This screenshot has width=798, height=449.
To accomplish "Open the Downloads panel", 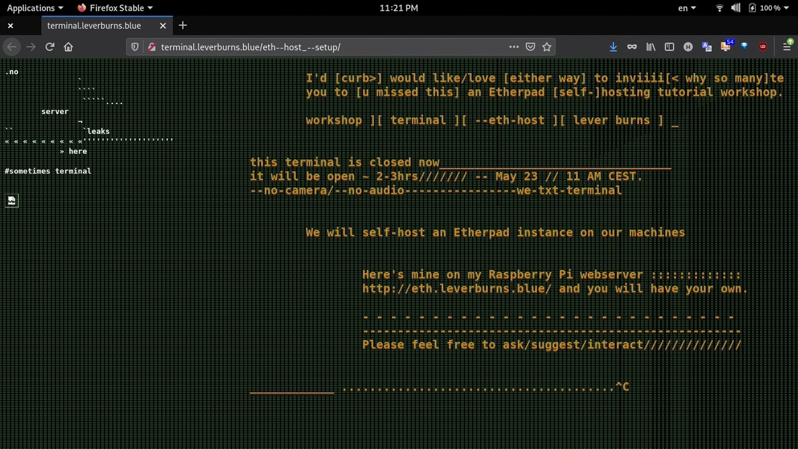I will click(x=613, y=47).
